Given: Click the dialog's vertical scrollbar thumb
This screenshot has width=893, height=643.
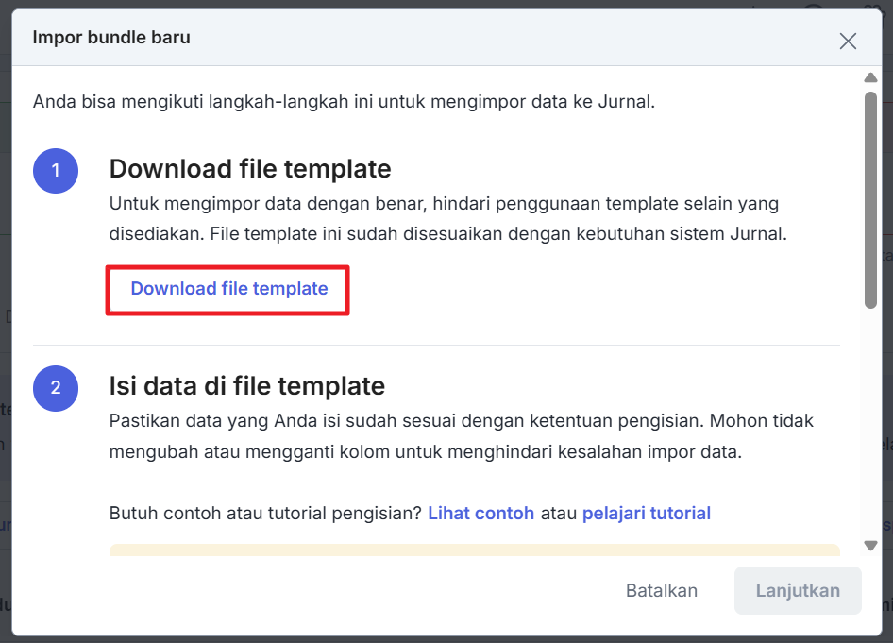Looking at the screenshot, I should pyautogui.click(x=870, y=198).
